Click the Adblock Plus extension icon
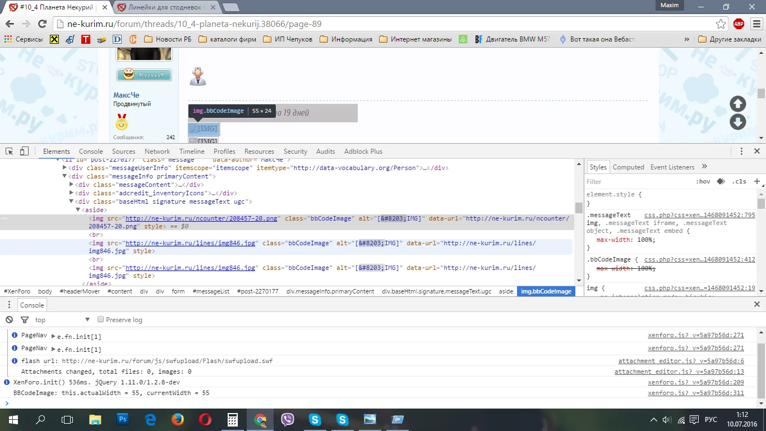 739,24
